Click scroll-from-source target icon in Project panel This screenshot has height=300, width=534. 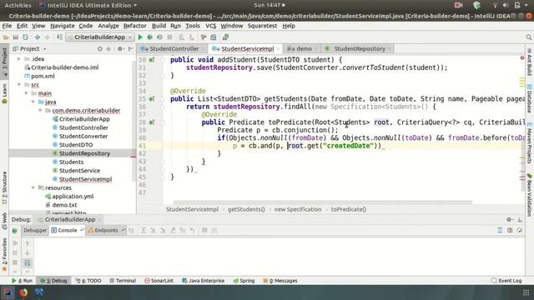(100, 49)
